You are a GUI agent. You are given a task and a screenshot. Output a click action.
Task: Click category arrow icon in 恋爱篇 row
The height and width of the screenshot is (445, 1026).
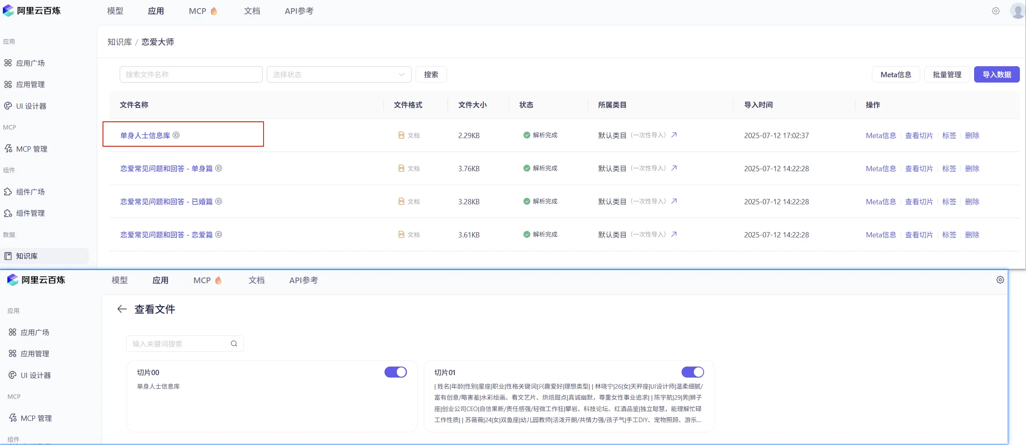[674, 234]
